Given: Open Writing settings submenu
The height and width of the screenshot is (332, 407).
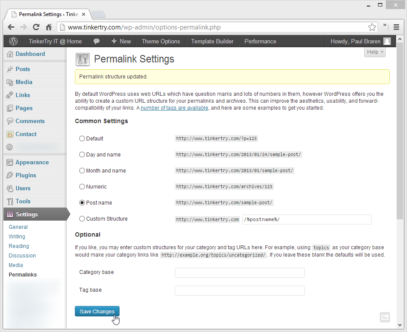Looking at the screenshot, I should tap(17, 237).
